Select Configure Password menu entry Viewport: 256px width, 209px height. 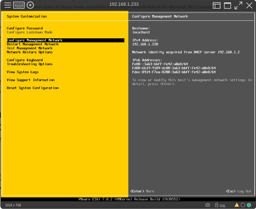point(25,28)
